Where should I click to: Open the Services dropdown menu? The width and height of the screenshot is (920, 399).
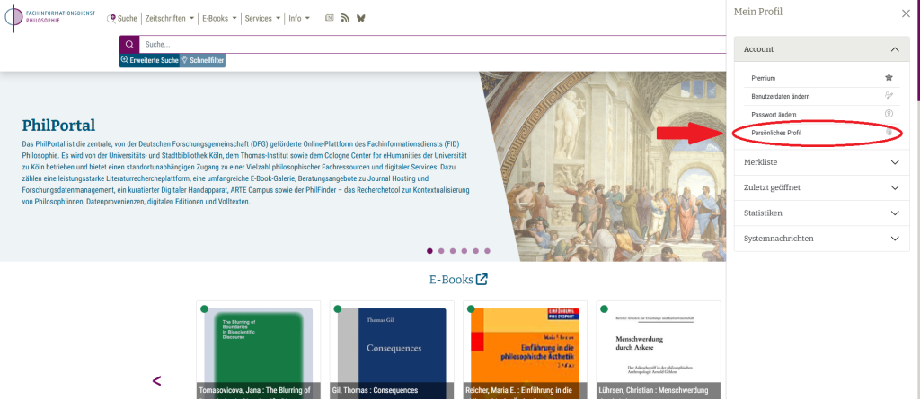point(262,18)
